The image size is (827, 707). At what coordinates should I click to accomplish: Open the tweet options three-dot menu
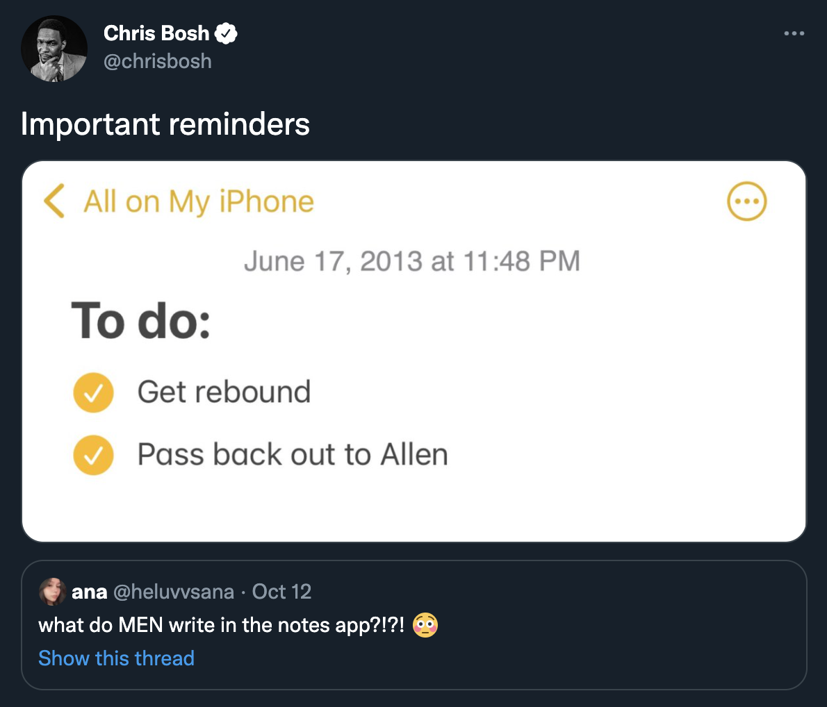(x=794, y=33)
